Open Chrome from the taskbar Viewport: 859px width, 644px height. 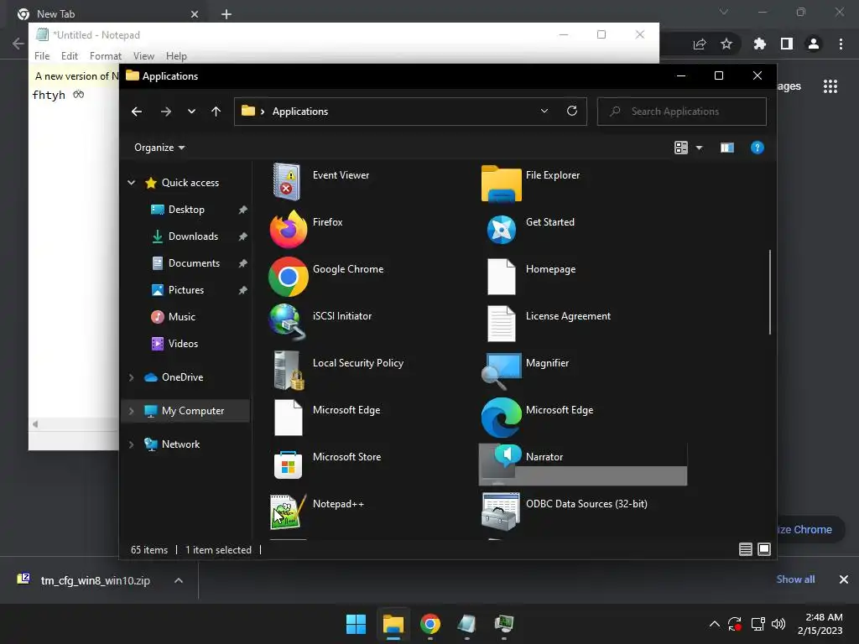coord(430,624)
